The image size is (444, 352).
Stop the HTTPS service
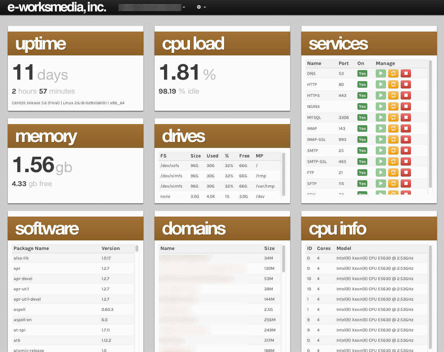point(405,95)
